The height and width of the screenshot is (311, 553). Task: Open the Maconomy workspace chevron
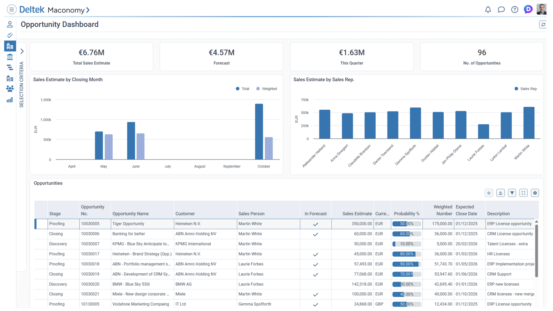[x=88, y=10]
